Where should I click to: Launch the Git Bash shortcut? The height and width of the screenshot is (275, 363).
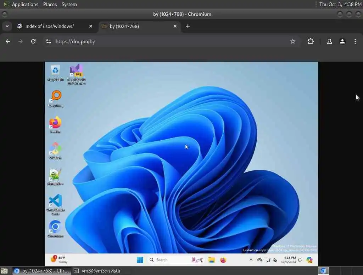pyautogui.click(x=55, y=151)
